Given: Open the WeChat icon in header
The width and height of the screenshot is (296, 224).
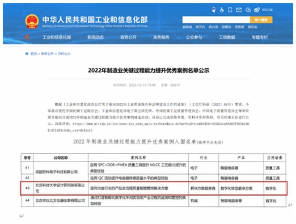Looking at the screenshot, I should tap(248, 10).
